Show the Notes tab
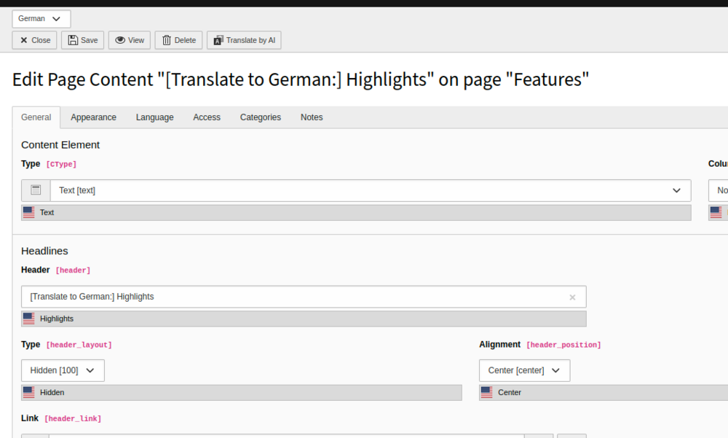Image resolution: width=728 pixels, height=438 pixels. tap(312, 117)
